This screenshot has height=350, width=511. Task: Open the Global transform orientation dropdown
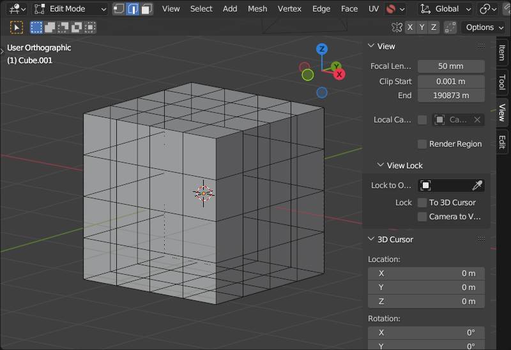point(445,9)
